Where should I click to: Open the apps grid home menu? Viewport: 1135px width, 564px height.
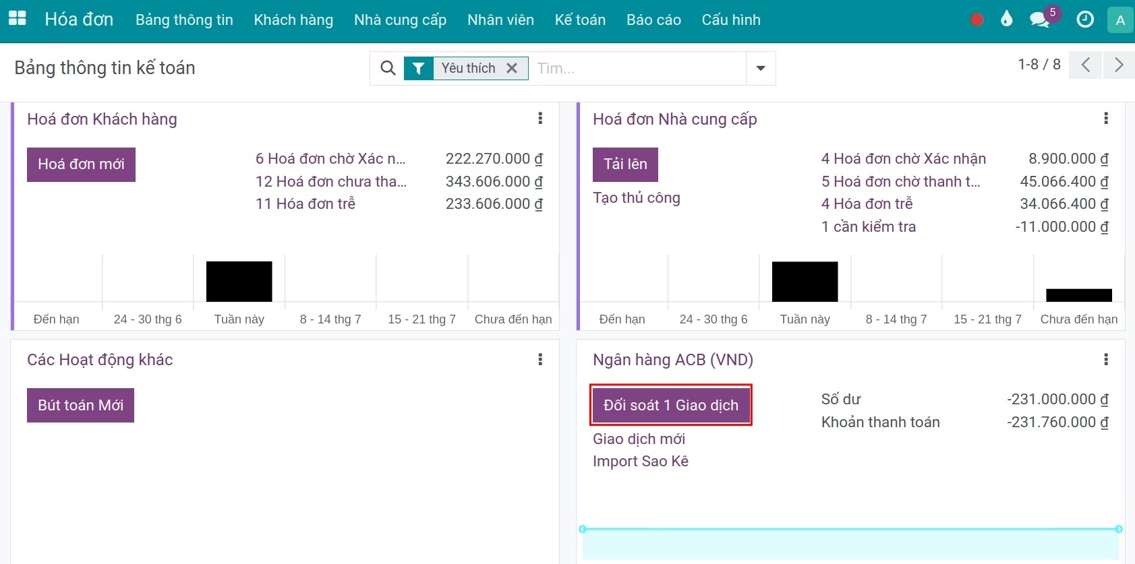(x=18, y=19)
